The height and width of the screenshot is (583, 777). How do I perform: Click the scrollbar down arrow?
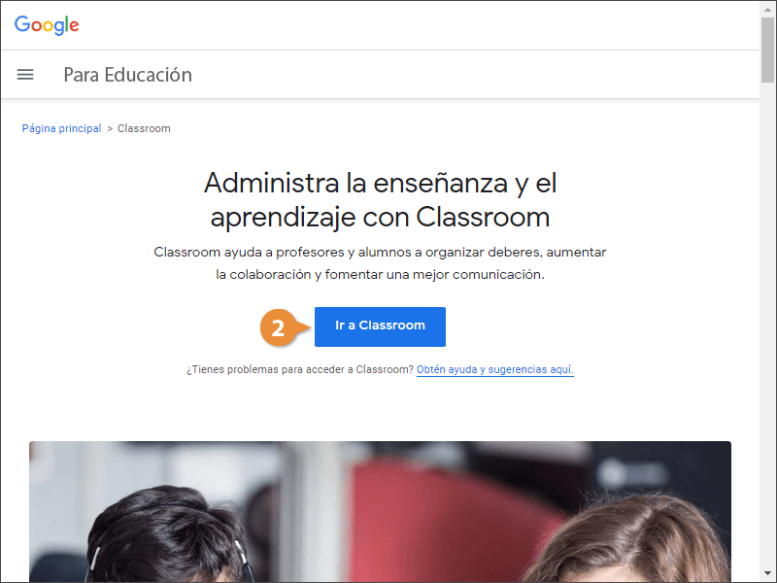[767, 573]
